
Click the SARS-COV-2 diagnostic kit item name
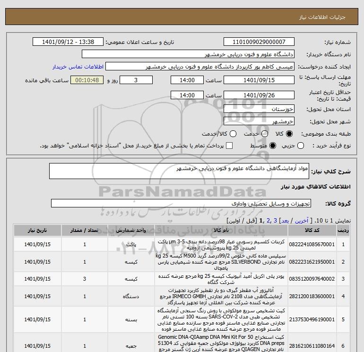click(x=221, y=320)
